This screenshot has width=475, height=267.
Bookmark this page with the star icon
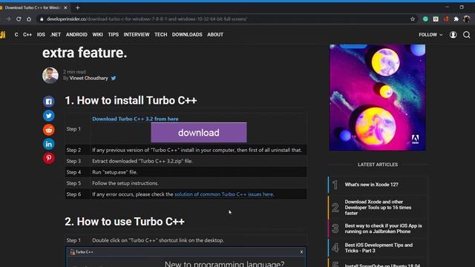413,19
